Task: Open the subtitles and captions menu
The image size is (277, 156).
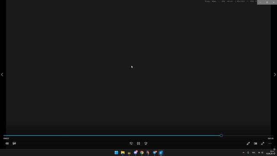Action: coord(14,143)
